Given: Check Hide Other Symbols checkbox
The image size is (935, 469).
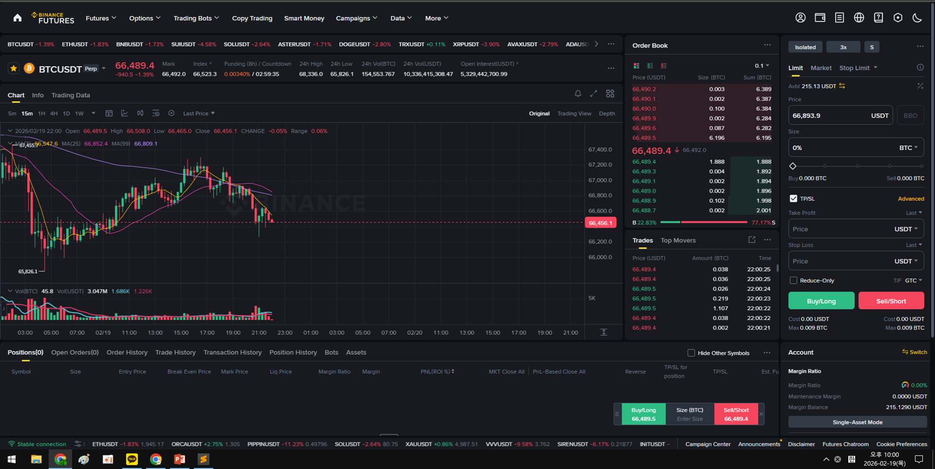Looking at the screenshot, I should click(691, 353).
